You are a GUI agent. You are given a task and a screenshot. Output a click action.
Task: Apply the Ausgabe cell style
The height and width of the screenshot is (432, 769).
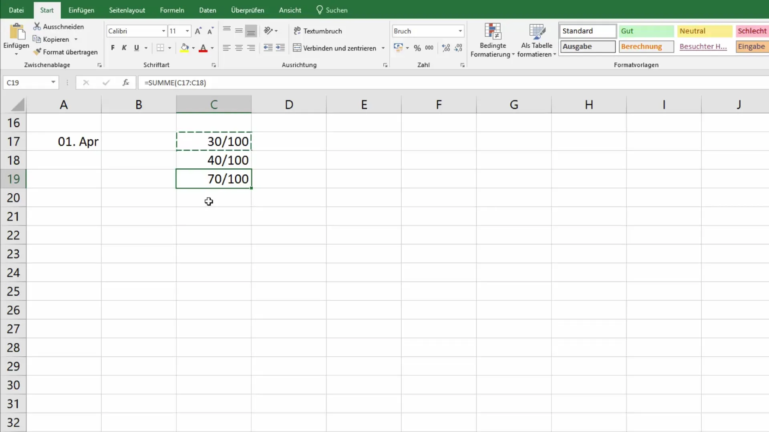[588, 46]
